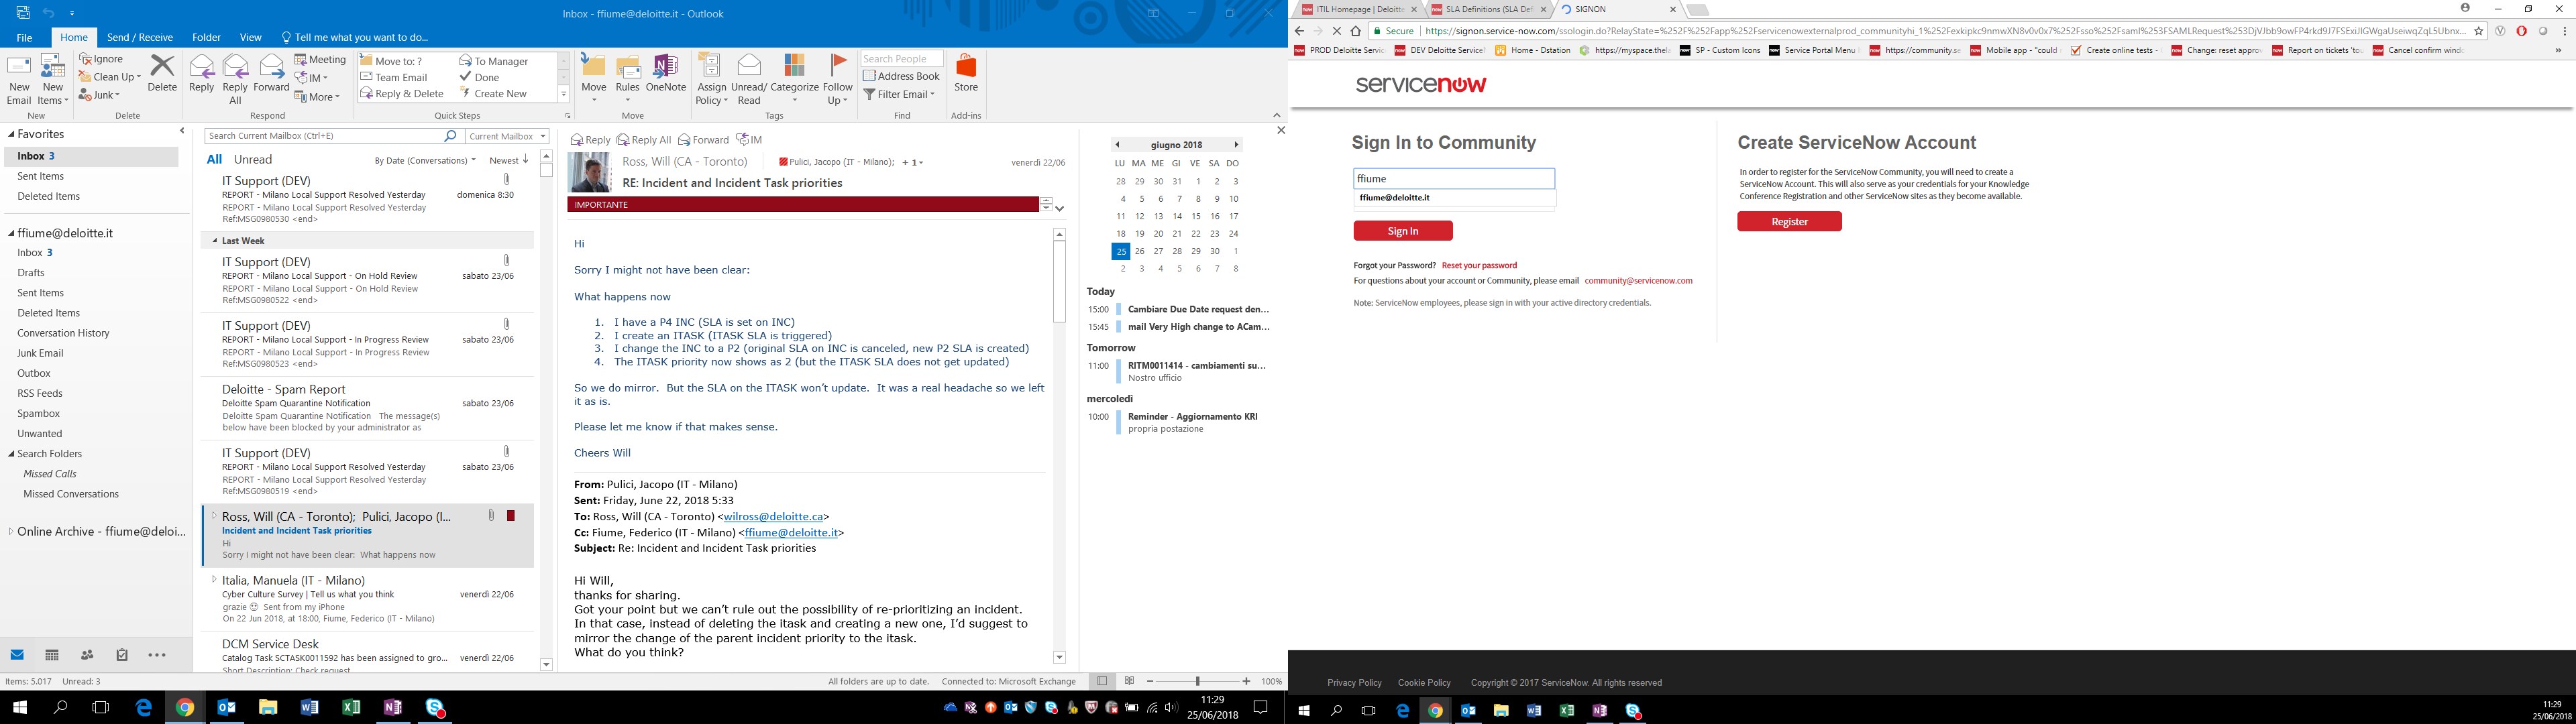Collapse the Last Week message group
The width and height of the screenshot is (2576, 724).
(x=215, y=241)
